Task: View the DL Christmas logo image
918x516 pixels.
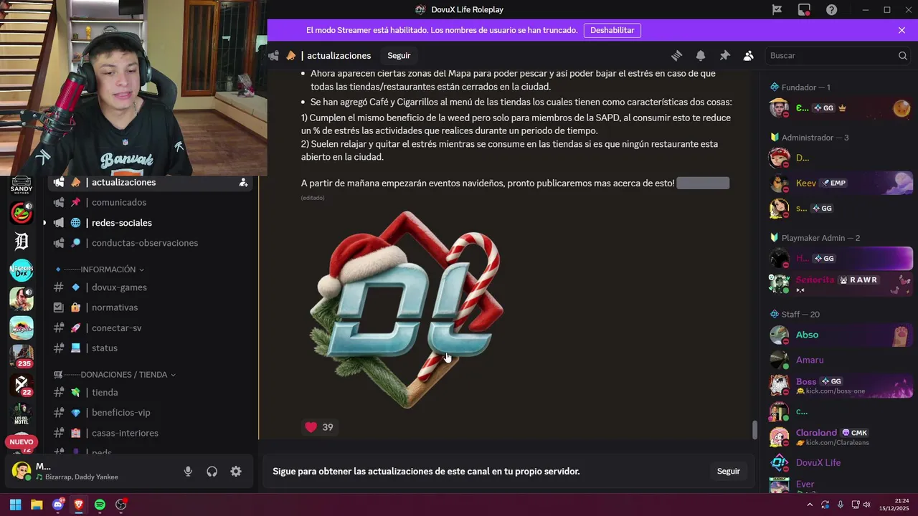Action: 407,310
